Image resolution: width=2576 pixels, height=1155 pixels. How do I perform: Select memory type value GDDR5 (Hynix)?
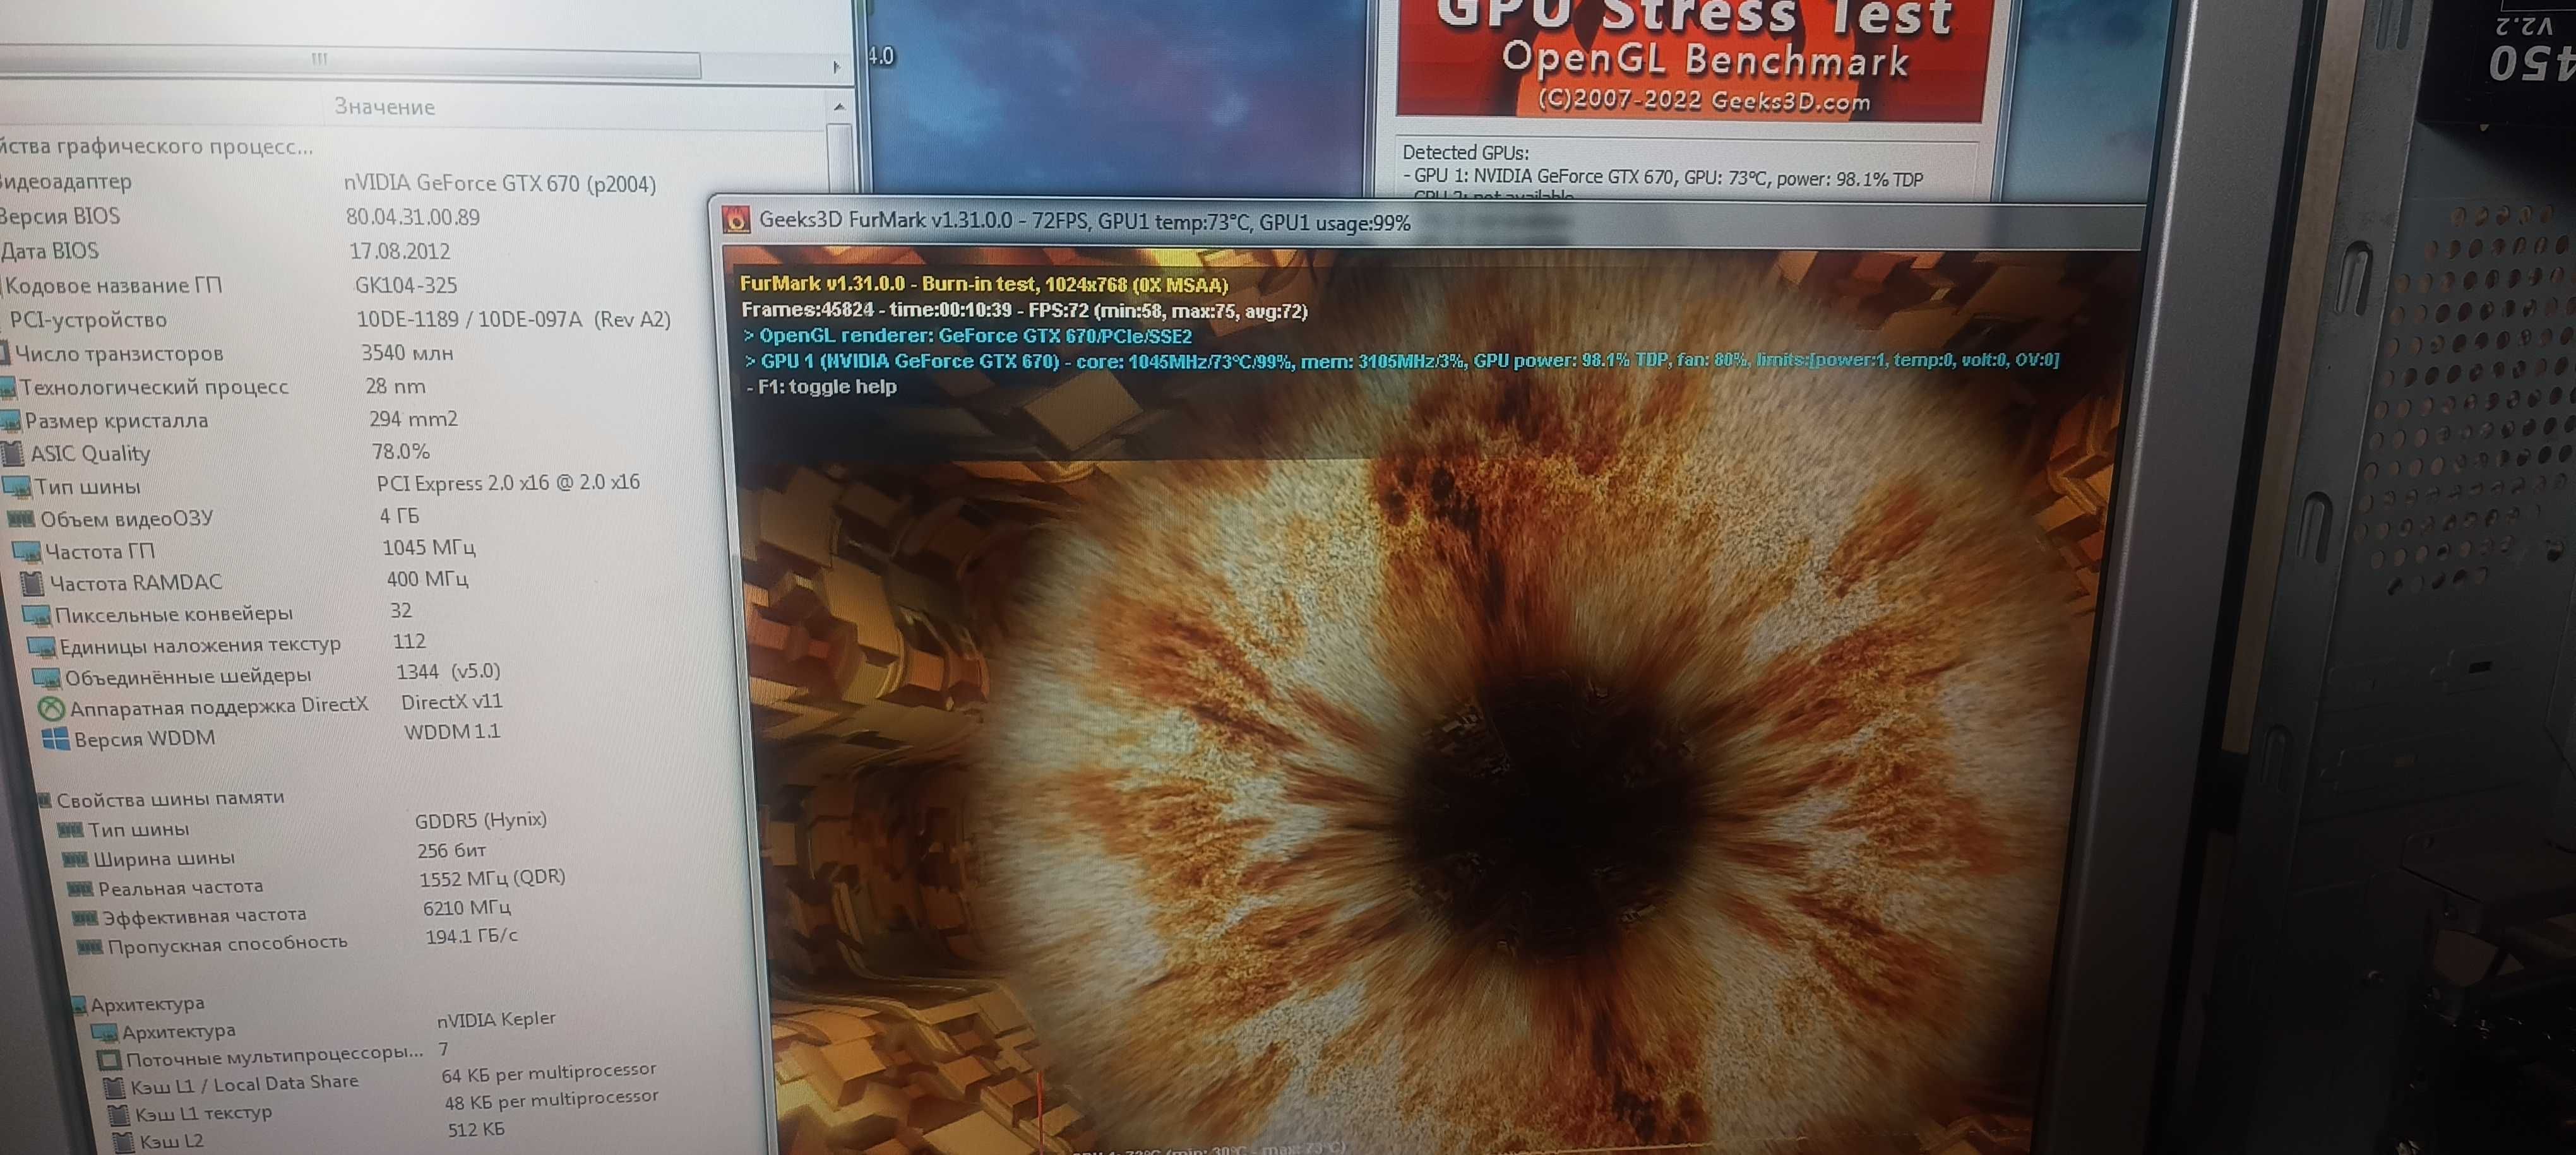481,820
